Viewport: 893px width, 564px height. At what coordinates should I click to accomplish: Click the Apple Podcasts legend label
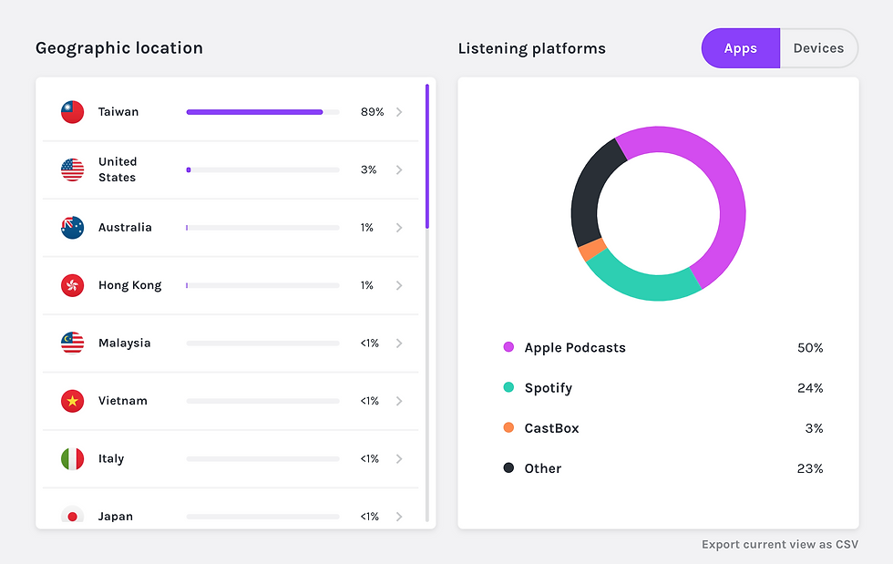pos(575,347)
